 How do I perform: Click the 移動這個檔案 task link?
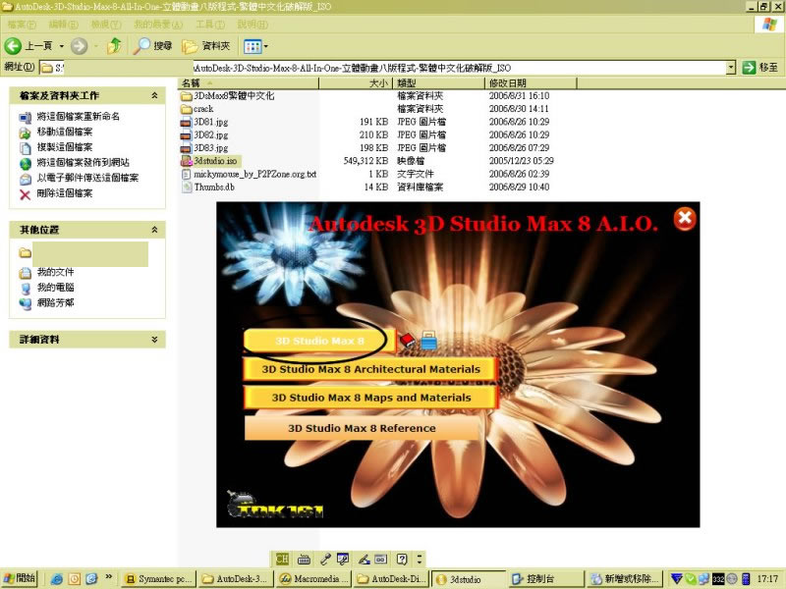click(65, 132)
